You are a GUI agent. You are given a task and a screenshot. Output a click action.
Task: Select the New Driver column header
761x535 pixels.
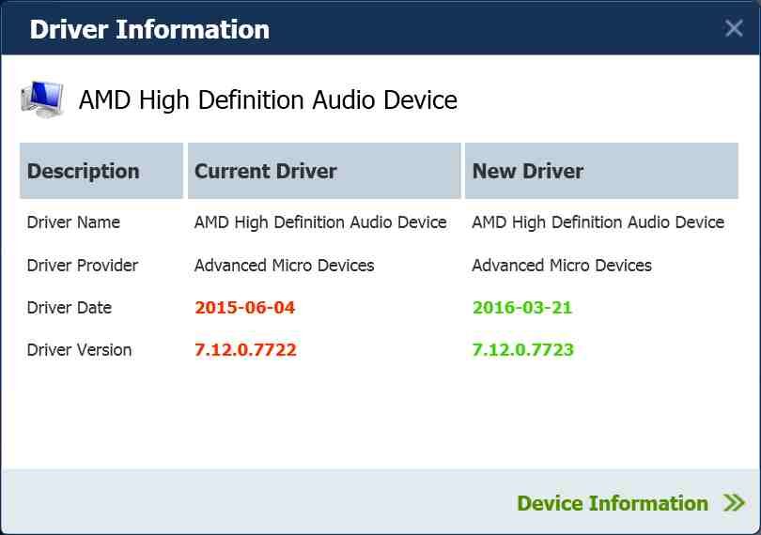tap(528, 171)
